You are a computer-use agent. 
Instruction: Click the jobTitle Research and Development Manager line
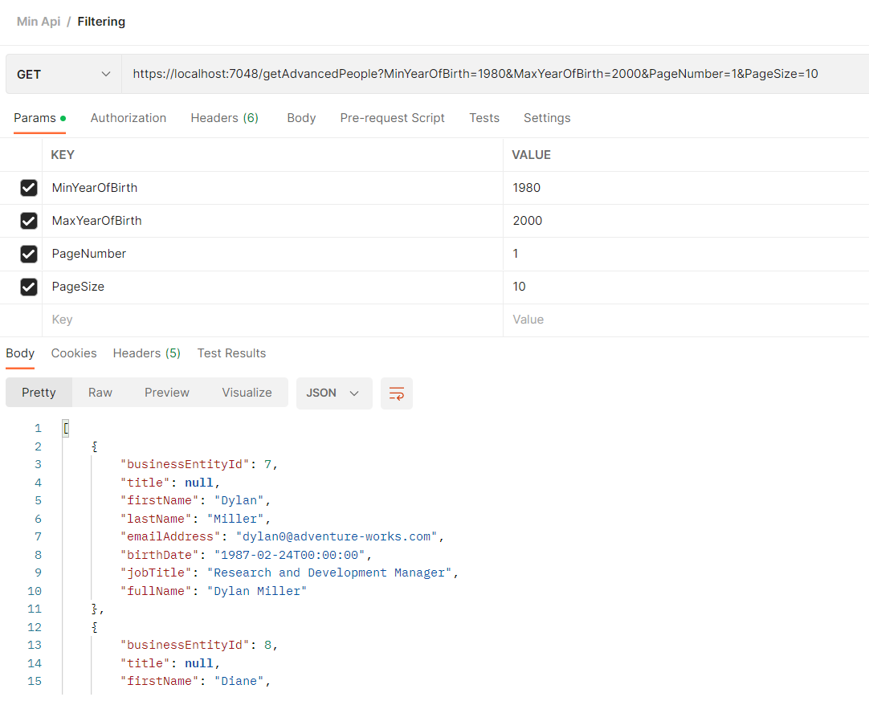click(x=289, y=573)
